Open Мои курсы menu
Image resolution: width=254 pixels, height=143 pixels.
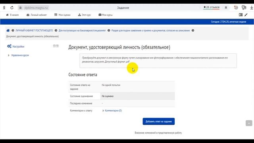tap(106, 15)
